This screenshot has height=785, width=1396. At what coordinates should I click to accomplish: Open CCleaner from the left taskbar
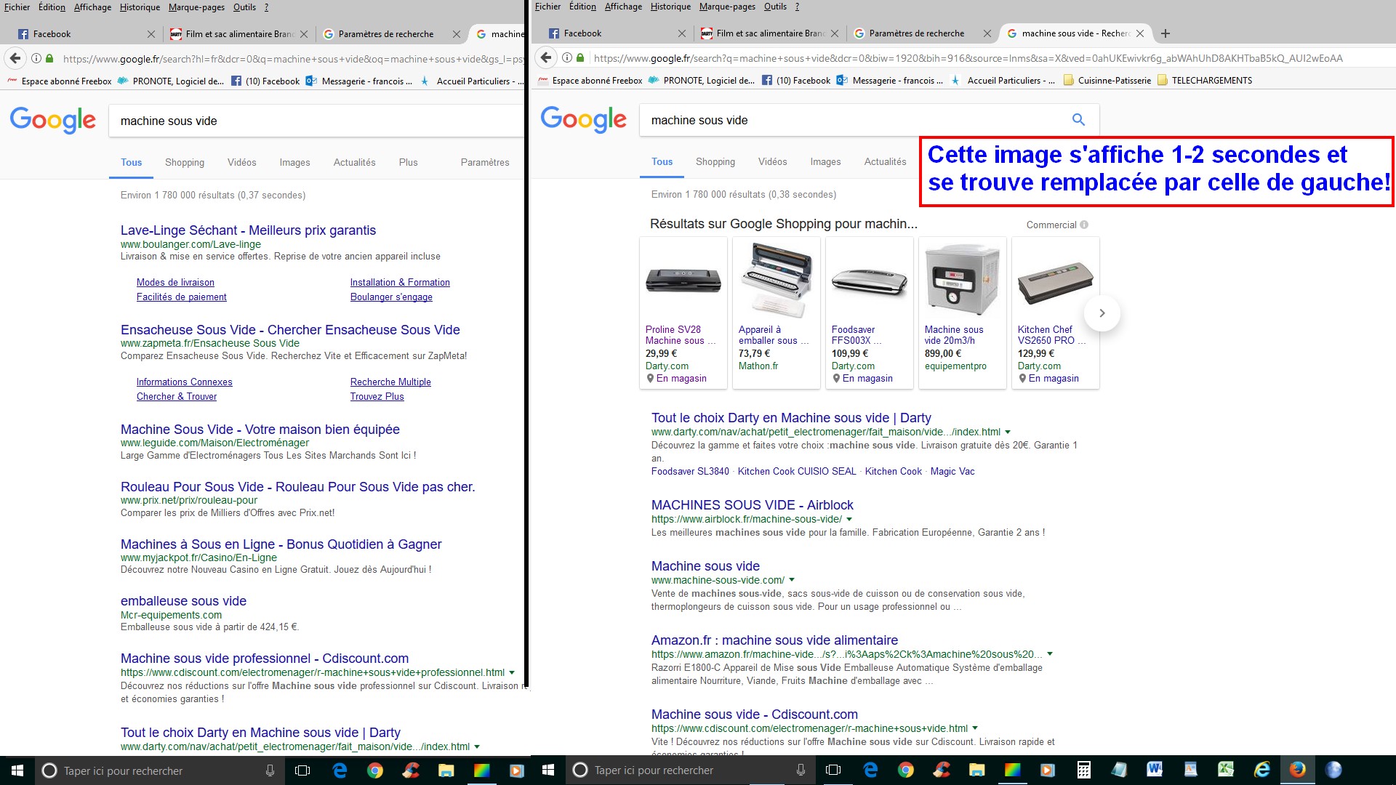coord(411,770)
